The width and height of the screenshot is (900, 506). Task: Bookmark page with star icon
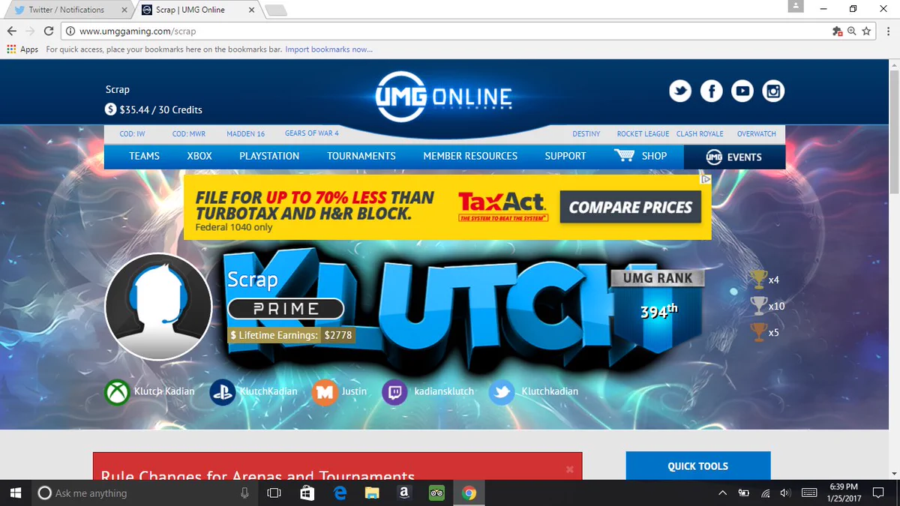pos(866,31)
